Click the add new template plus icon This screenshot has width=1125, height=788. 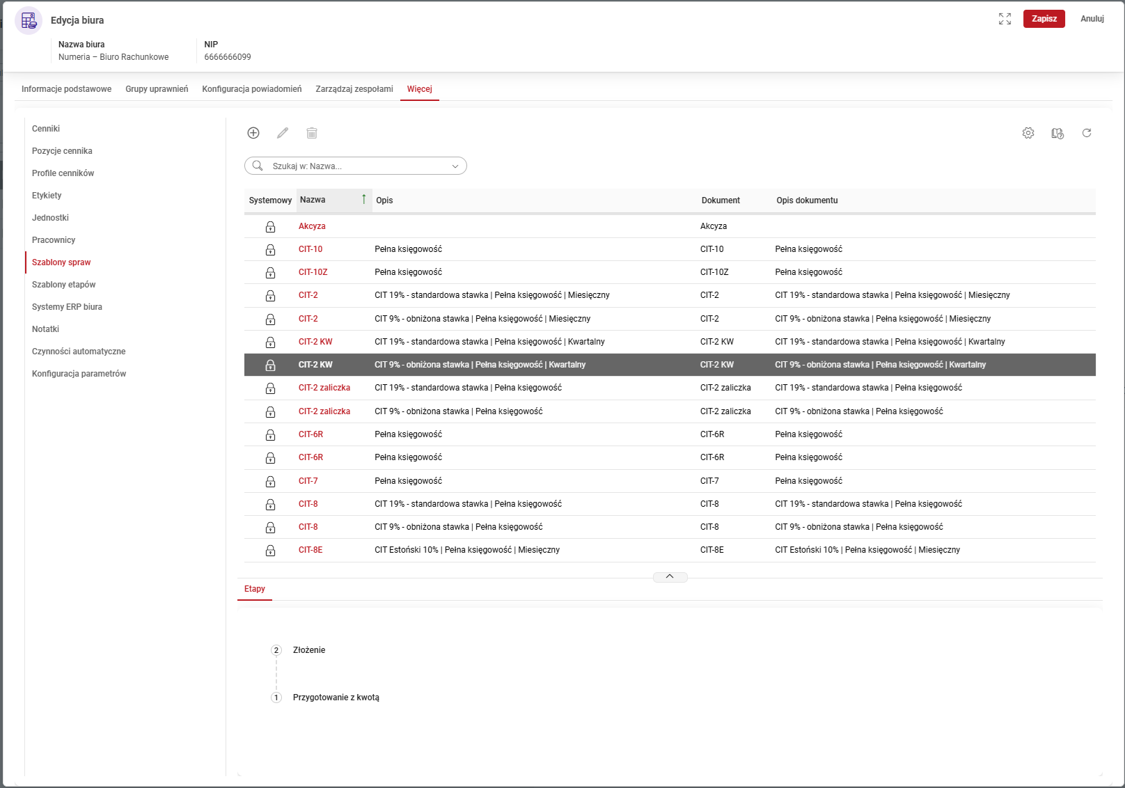point(253,133)
